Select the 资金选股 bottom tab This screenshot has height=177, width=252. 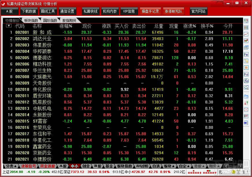click(x=47, y=166)
